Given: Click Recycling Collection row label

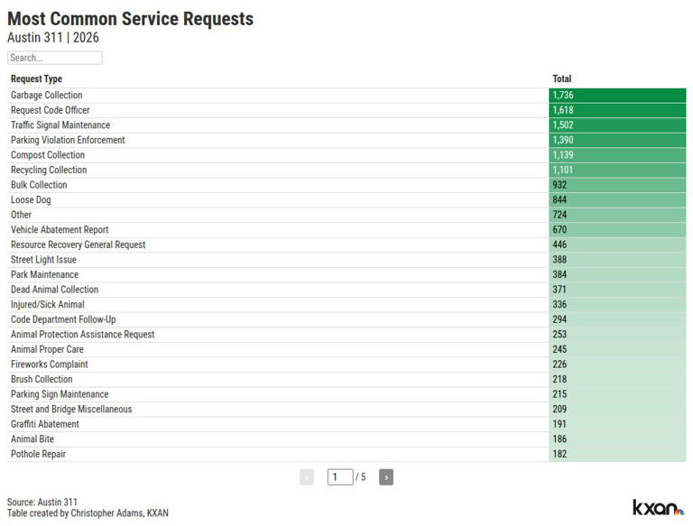Looking at the screenshot, I should coord(49,171).
